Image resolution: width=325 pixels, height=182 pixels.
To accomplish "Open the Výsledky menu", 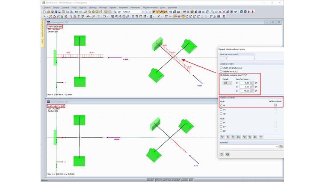I will point(93,7).
